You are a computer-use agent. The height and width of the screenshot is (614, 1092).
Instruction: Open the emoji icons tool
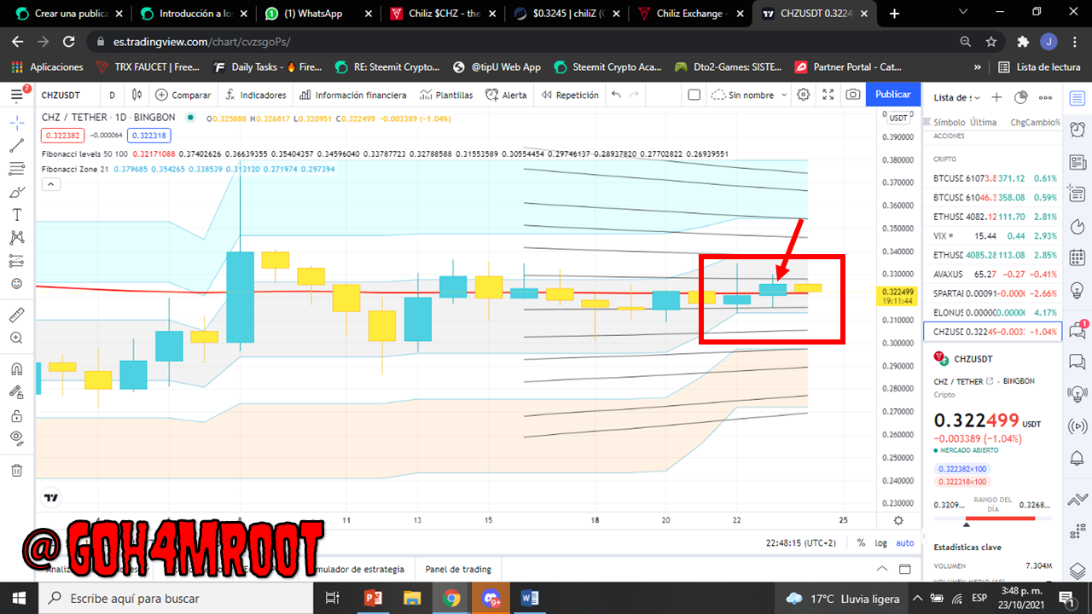[x=17, y=284]
